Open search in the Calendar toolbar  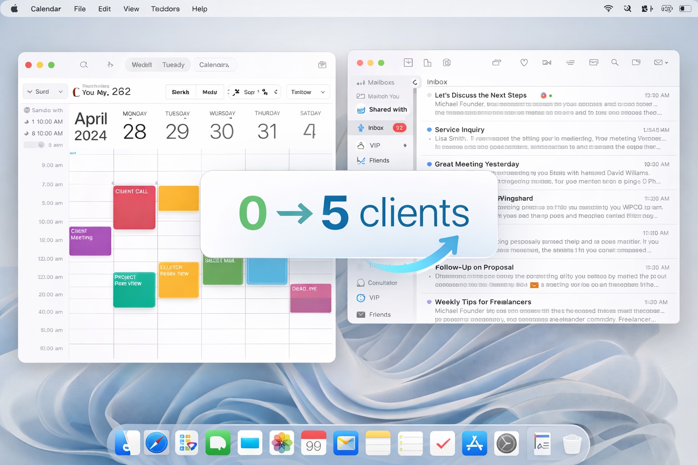tap(84, 64)
